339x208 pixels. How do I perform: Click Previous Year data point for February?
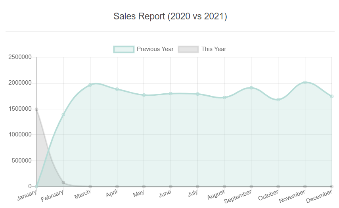point(63,115)
